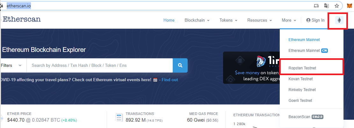354x128 pixels.
Task: Open the Etherscan logo home link
Action: pos(22,19)
